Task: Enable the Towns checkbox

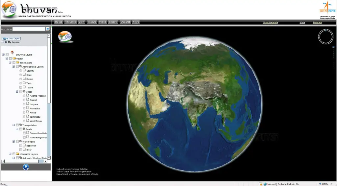Action: [x=21, y=87]
